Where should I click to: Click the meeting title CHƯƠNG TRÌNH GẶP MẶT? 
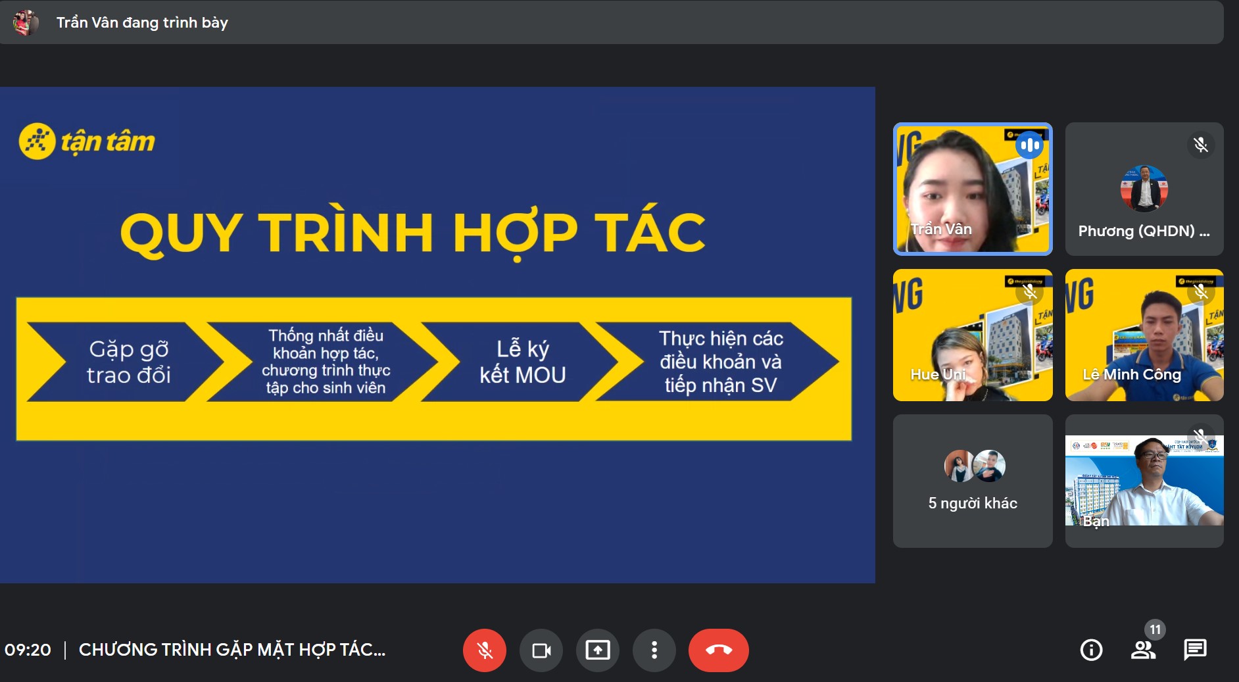tap(231, 650)
